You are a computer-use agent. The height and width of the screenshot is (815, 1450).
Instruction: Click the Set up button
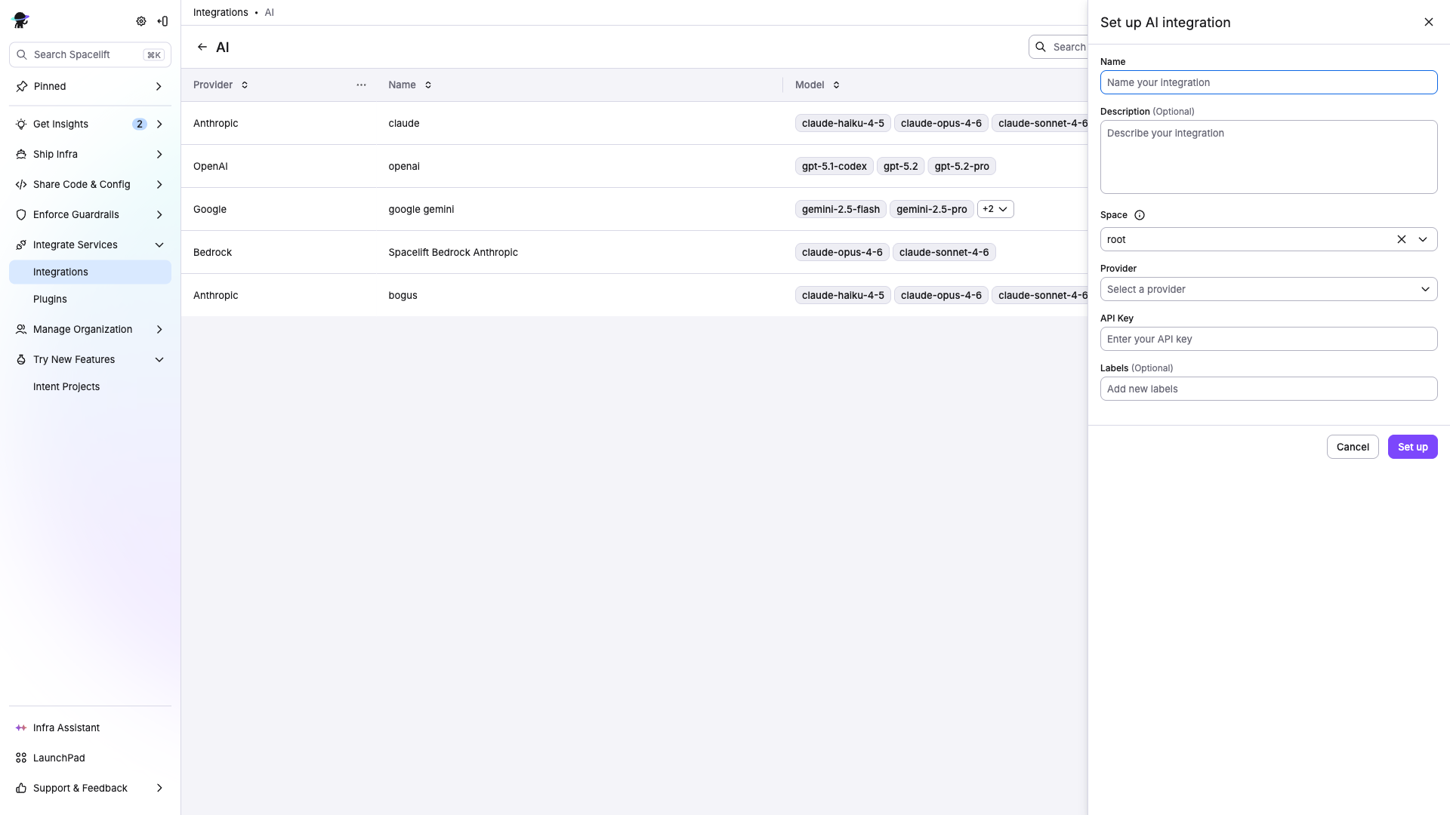[1412, 446]
